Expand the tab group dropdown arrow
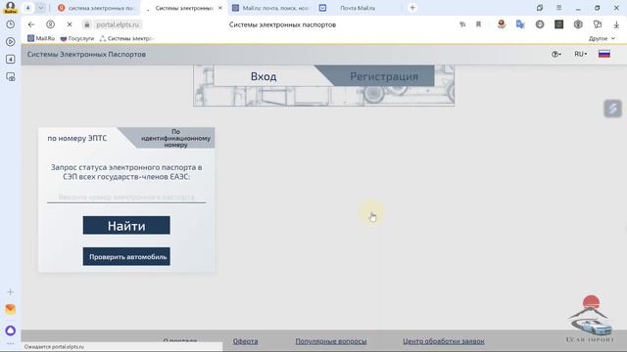Screen dimensions: 627x352 [x=41, y=8]
